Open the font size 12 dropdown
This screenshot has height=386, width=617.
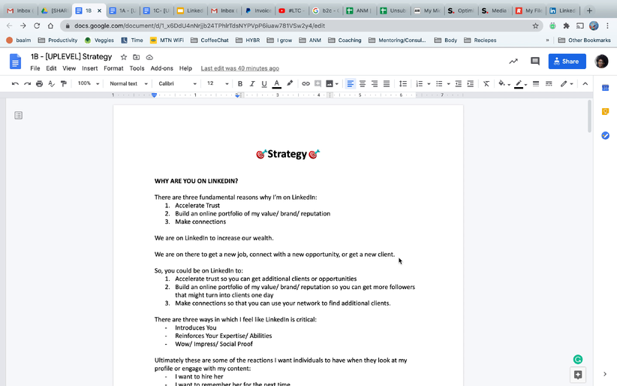(x=217, y=83)
